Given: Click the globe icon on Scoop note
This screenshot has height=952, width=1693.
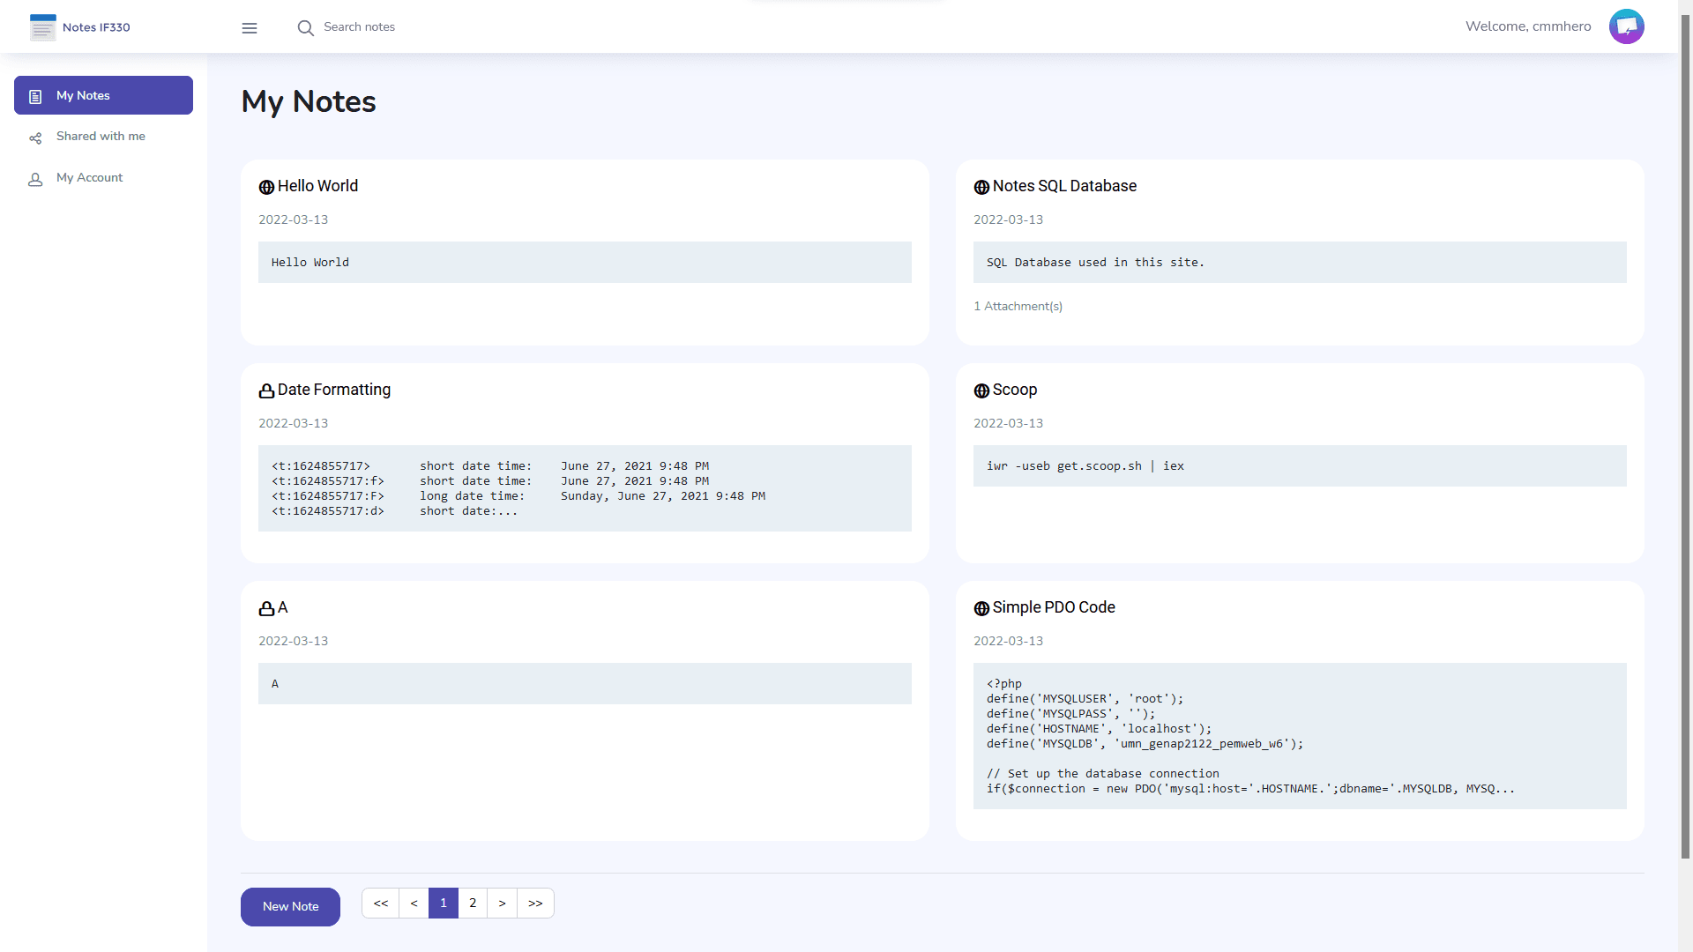Looking at the screenshot, I should pos(981,390).
